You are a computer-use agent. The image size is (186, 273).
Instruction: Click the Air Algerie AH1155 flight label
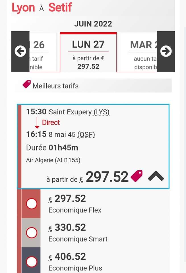53,160
